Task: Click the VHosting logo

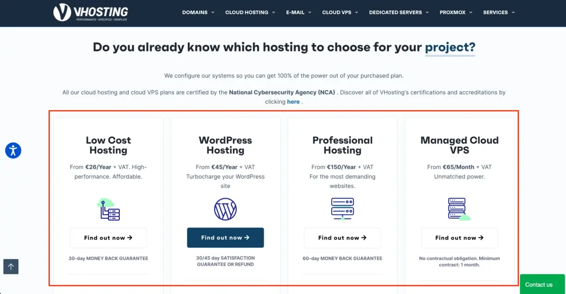Action: tap(91, 12)
